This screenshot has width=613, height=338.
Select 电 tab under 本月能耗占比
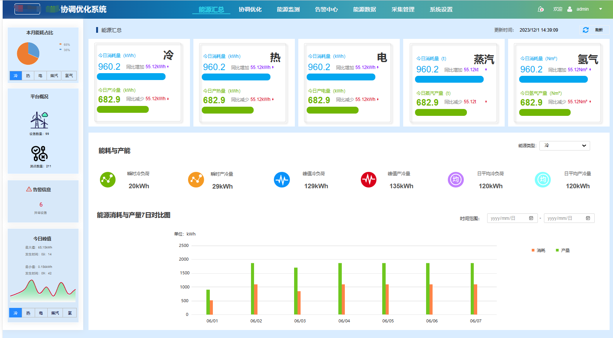click(x=40, y=75)
